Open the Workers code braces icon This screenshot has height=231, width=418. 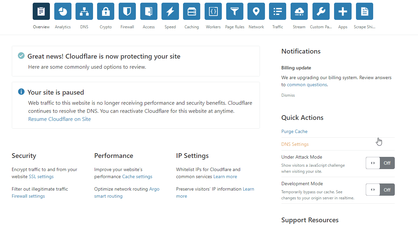pos(213,11)
